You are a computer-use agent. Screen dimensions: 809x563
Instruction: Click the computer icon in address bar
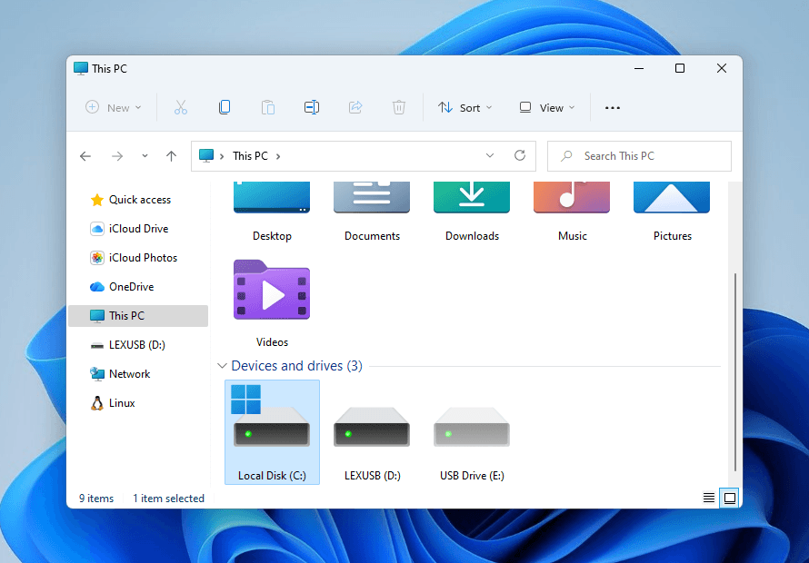click(x=206, y=155)
